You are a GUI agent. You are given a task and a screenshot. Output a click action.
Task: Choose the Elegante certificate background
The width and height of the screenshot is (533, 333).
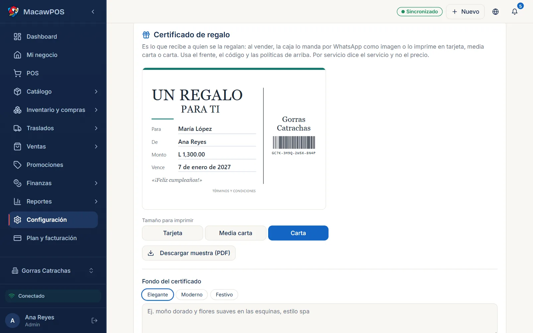pos(158,295)
